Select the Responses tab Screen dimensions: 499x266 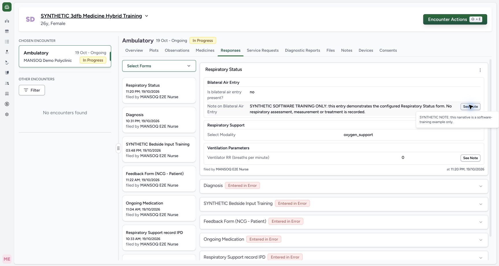coord(230,50)
